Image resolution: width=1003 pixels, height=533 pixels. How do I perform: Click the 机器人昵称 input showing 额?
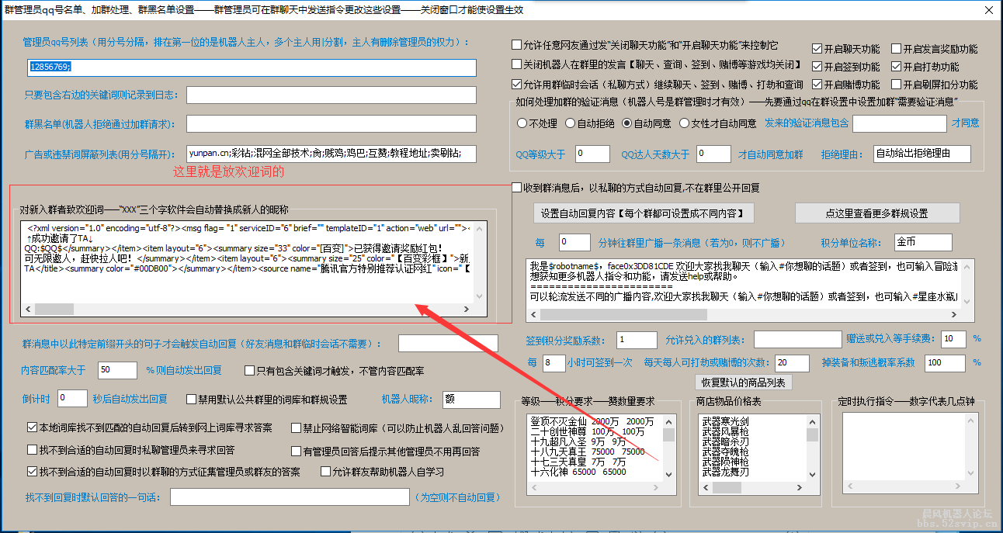471,398
